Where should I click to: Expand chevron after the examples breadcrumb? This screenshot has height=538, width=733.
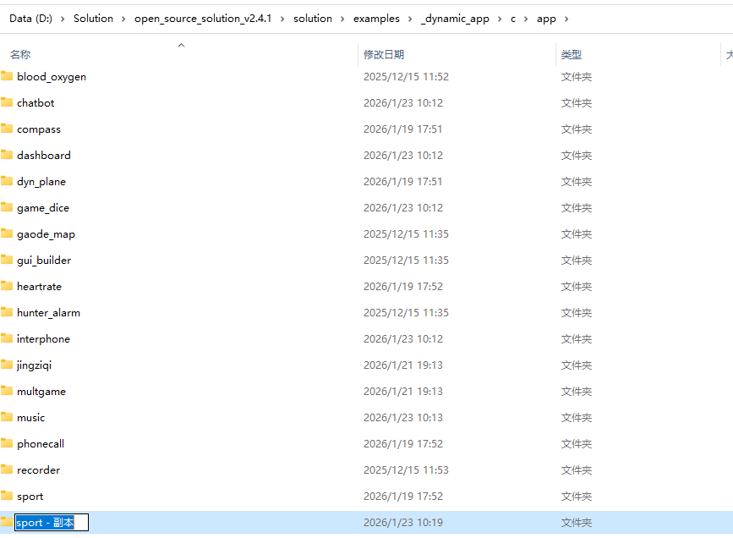(x=410, y=19)
